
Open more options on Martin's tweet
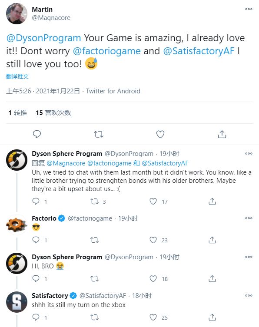click(x=249, y=9)
